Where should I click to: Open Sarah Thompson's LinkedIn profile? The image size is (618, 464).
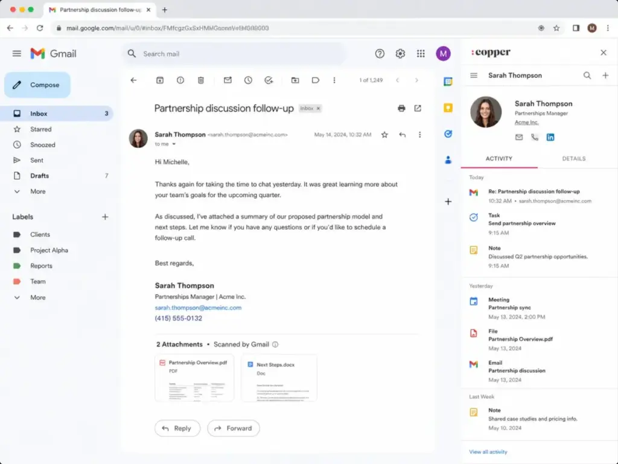tap(550, 137)
